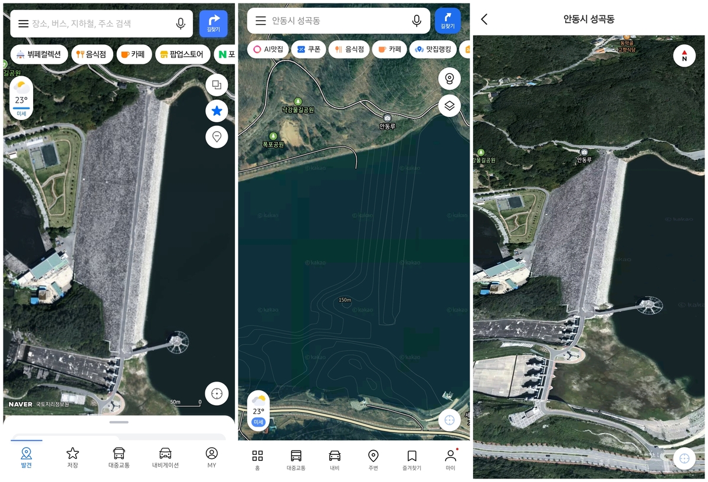Tap the 팝업스토어 category chip
This screenshot has width=708, height=482.
tap(182, 54)
